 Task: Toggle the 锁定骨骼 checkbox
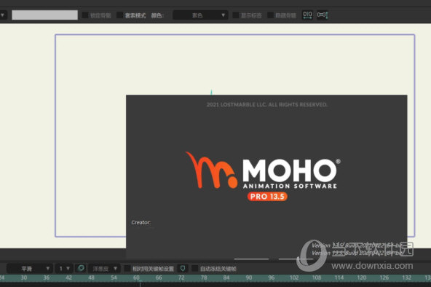pyautogui.click(x=85, y=15)
